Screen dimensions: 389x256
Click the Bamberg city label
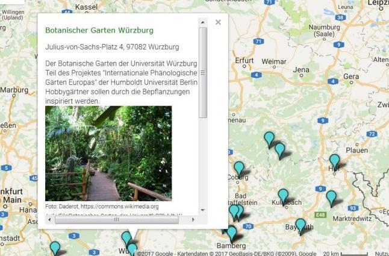pyautogui.click(x=231, y=246)
